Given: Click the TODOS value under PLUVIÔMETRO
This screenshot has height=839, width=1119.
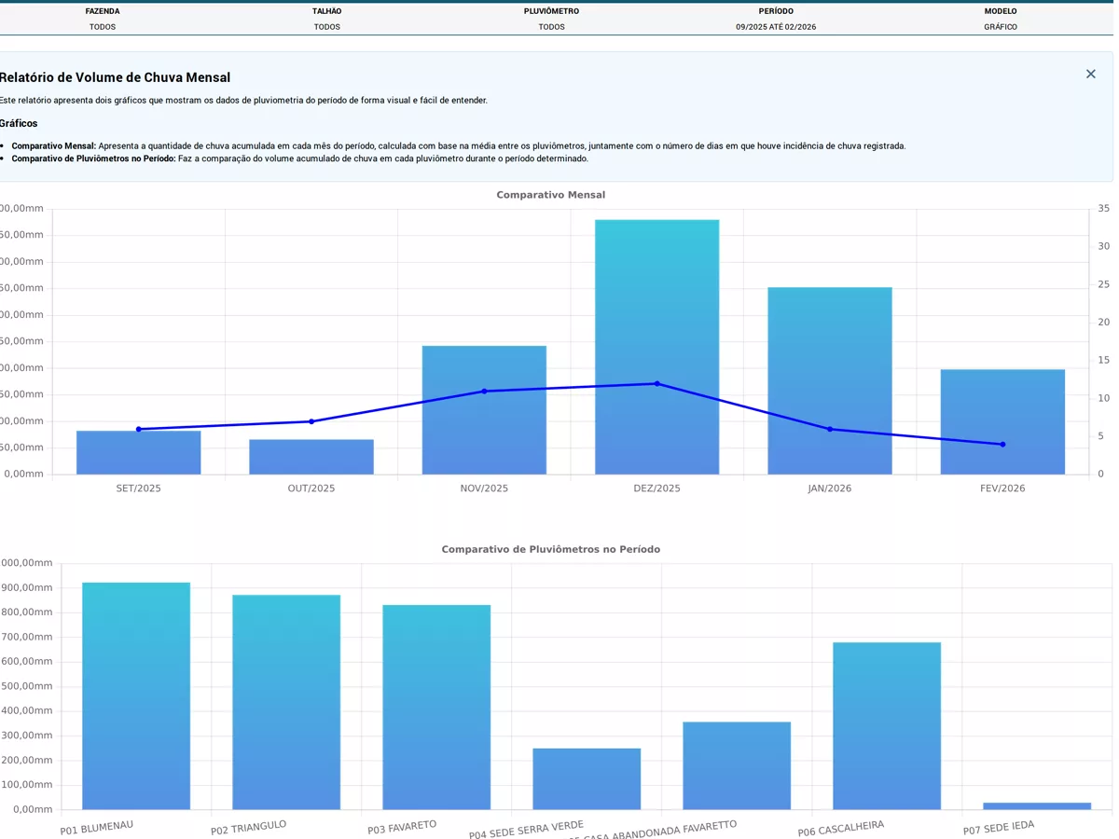Looking at the screenshot, I should pos(551,27).
